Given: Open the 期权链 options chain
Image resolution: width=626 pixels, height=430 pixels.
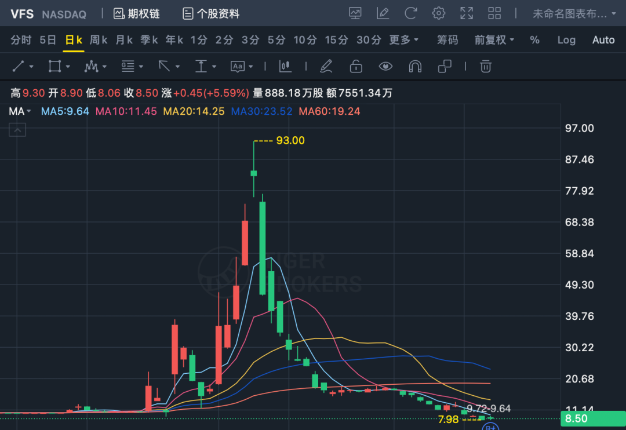Looking at the screenshot, I should tap(137, 13).
